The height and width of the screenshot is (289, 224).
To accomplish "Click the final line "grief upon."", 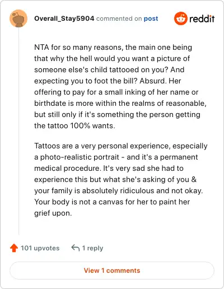I will (53, 213).
